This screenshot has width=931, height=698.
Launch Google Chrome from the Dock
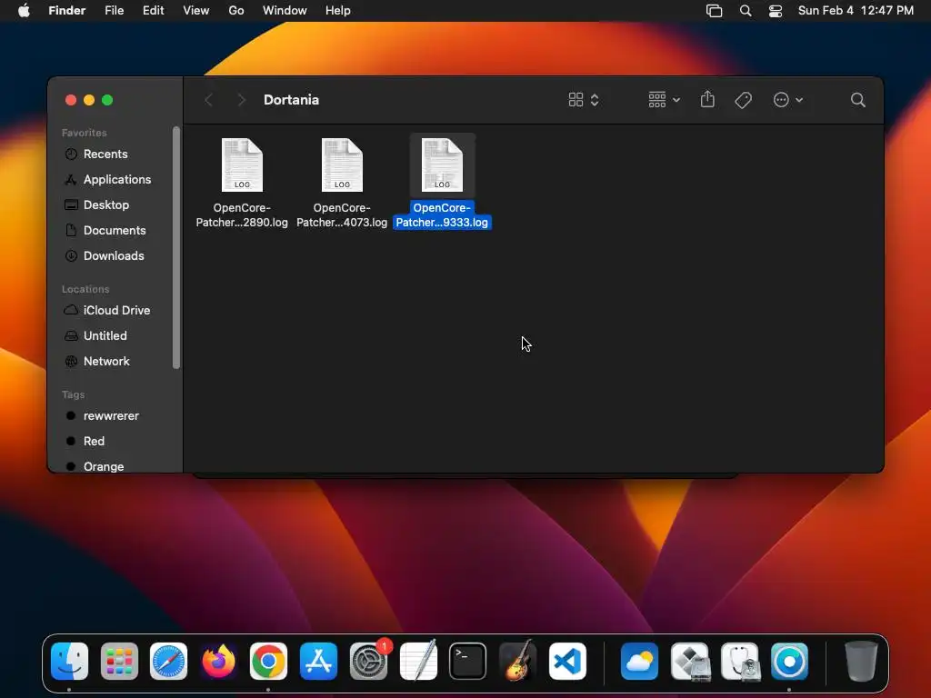click(268, 662)
